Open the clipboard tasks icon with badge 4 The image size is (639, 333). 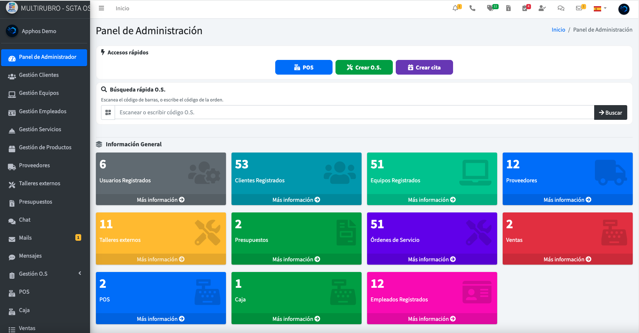525,8
